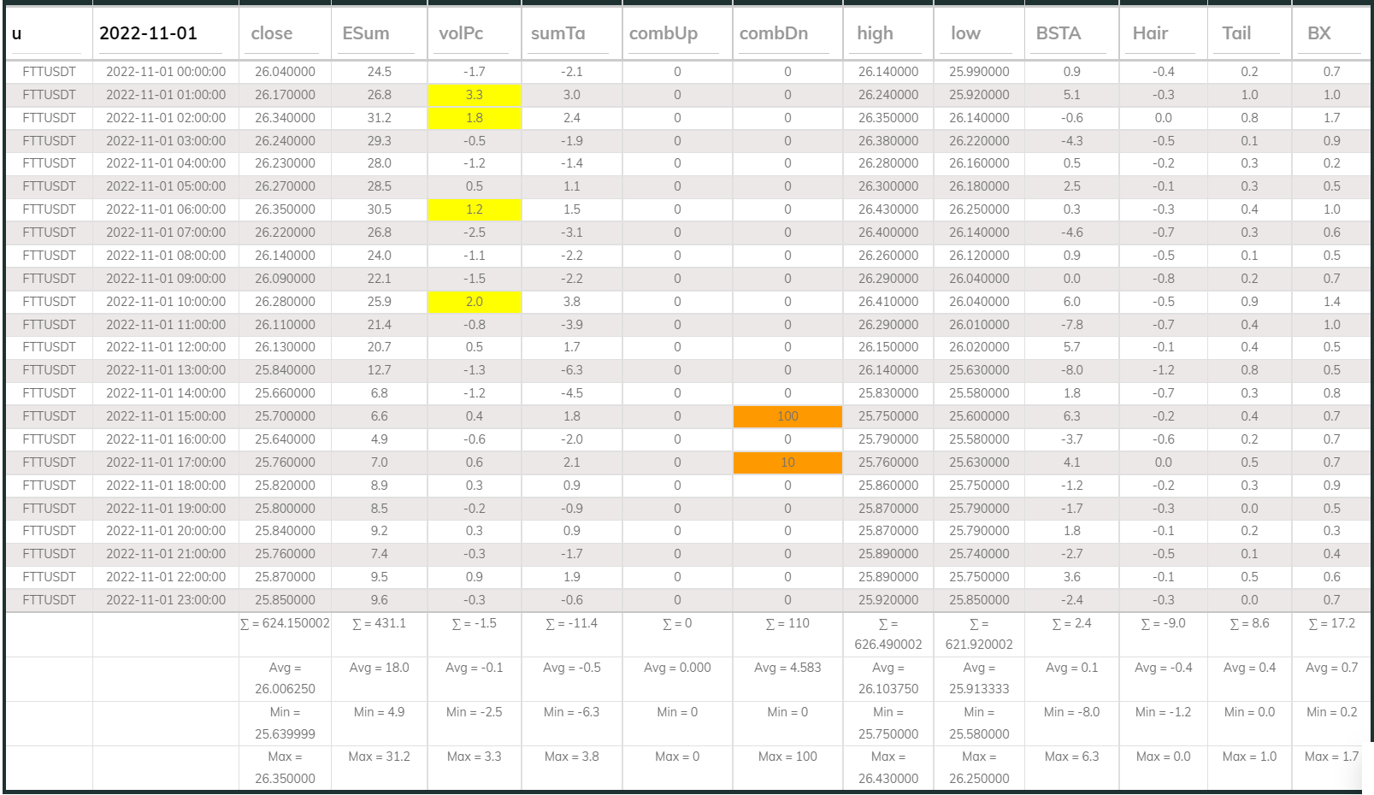Select the sumTa column header

557,33
